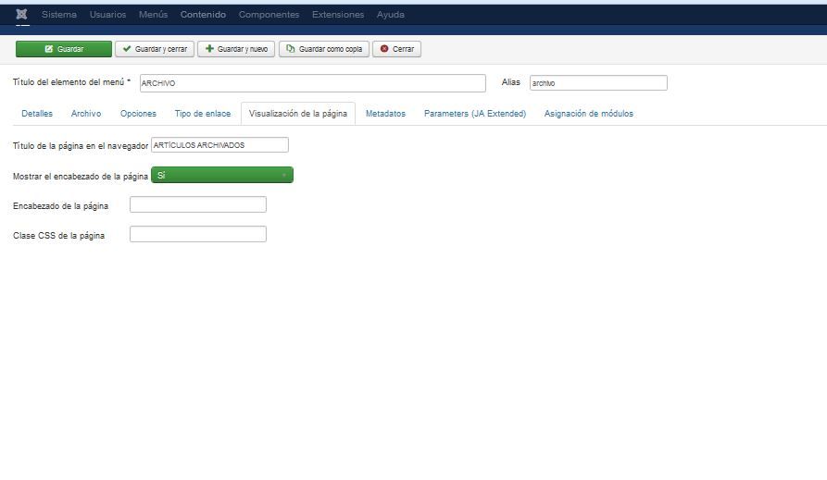Viewport: 827px width, 480px height.
Task: Click Guardar como copia button
Action: click(x=324, y=49)
